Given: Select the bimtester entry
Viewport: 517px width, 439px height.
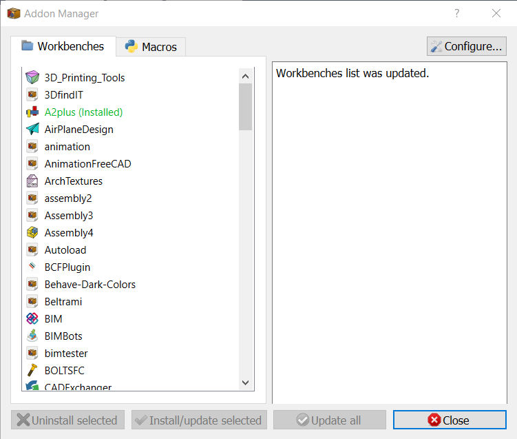Looking at the screenshot, I should [x=66, y=354].
